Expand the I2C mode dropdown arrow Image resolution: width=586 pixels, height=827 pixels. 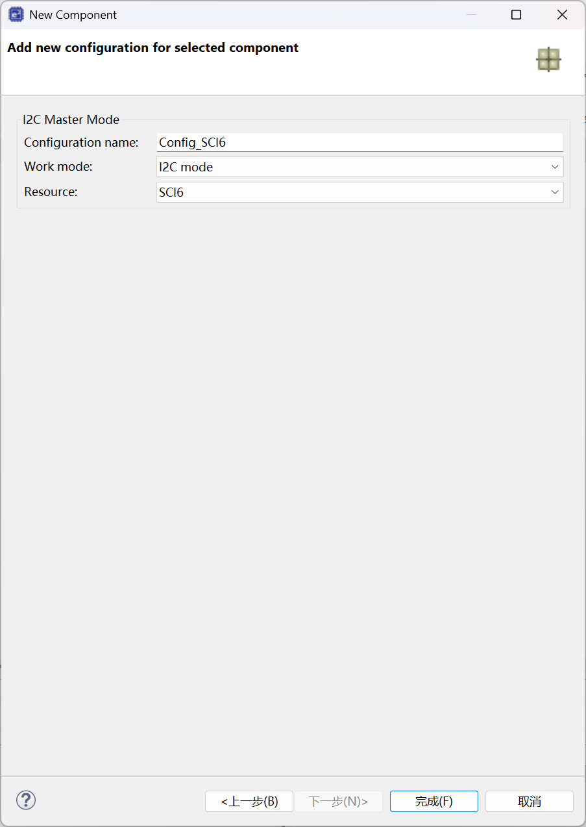pyautogui.click(x=555, y=167)
